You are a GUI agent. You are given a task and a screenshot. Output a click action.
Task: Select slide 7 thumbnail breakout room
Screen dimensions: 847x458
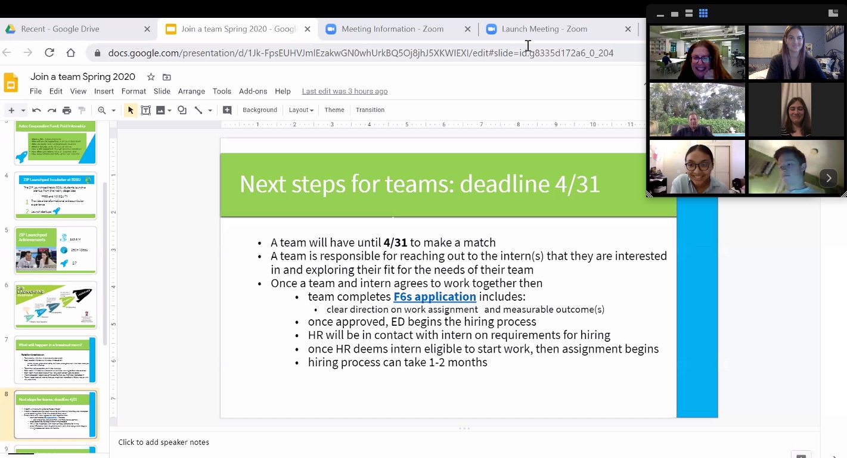click(x=55, y=360)
